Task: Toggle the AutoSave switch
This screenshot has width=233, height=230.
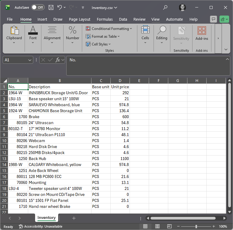Action: pyautogui.click(x=38, y=7)
